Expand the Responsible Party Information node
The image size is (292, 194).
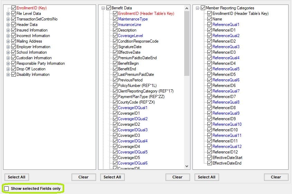pyautogui.click(x=8, y=63)
